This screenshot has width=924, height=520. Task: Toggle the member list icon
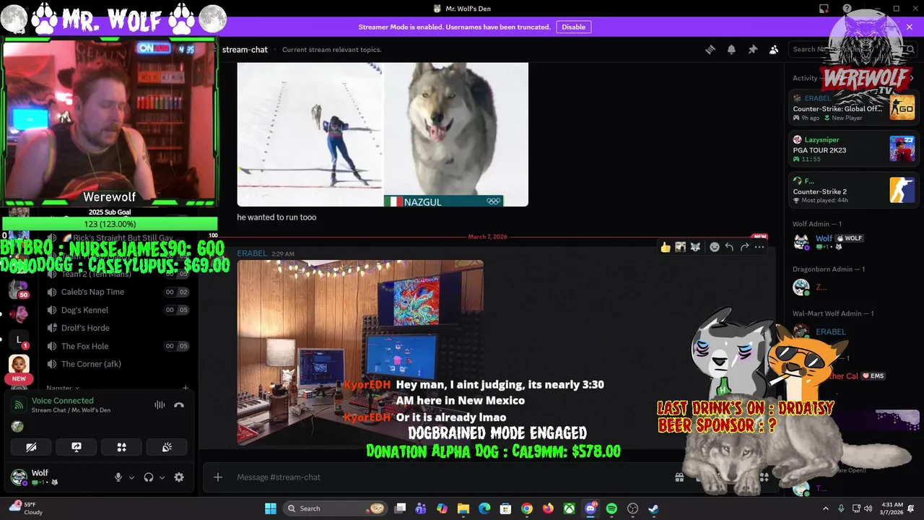pyautogui.click(x=774, y=49)
